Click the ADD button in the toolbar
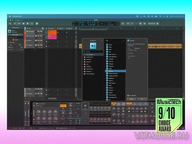This screenshot has height=144, width=192. point(123,24)
